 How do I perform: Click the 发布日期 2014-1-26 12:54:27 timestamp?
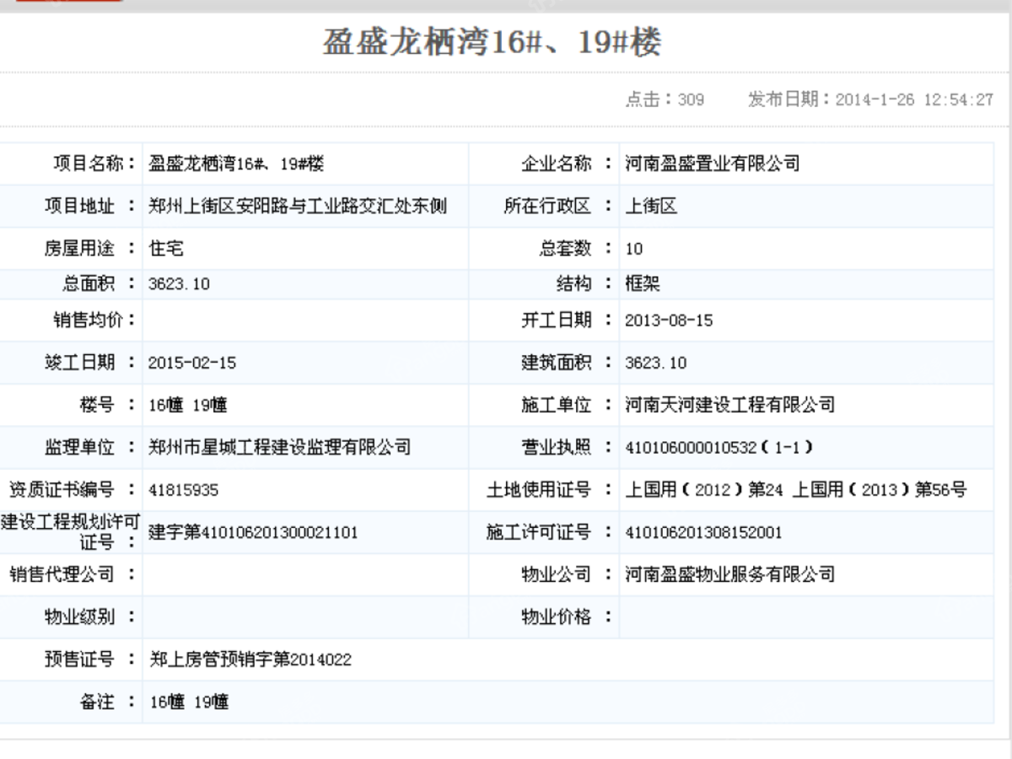coord(871,100)
